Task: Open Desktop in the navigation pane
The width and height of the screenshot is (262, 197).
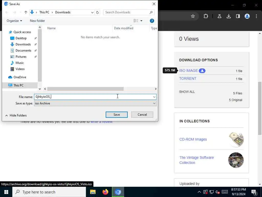Action: point(21,38)
